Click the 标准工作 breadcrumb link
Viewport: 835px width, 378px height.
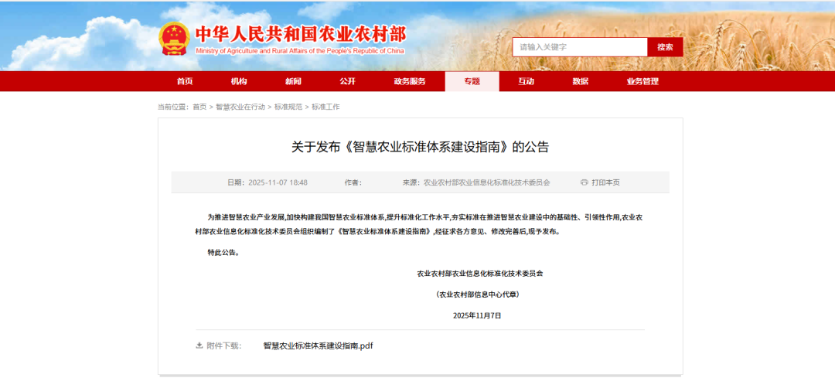tap(325, 107)
